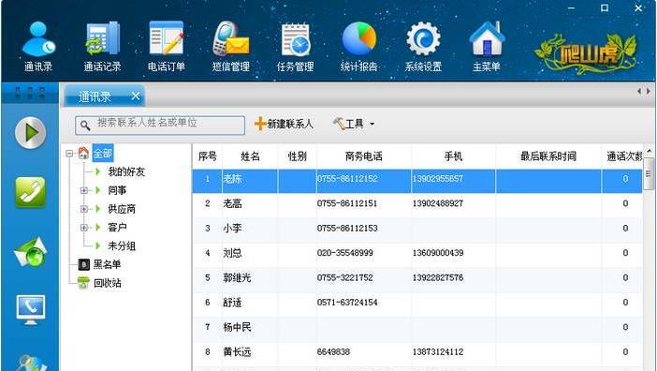
Task: Click phone number 0755-86112151
Action: click(x=347, y=203)
